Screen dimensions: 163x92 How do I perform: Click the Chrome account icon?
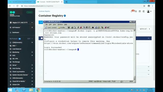(149, 6)
